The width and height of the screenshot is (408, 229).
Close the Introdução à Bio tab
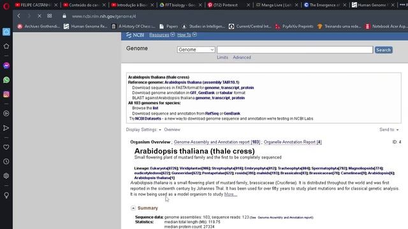point(152,5)
